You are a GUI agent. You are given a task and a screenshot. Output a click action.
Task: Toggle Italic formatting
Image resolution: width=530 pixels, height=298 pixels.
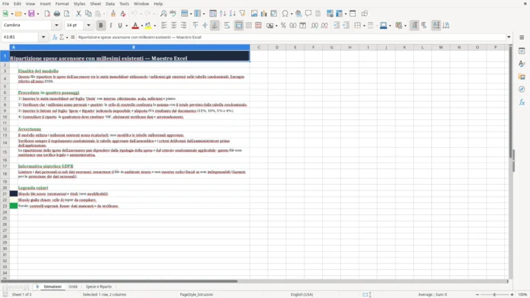click(x=110, y=26)
